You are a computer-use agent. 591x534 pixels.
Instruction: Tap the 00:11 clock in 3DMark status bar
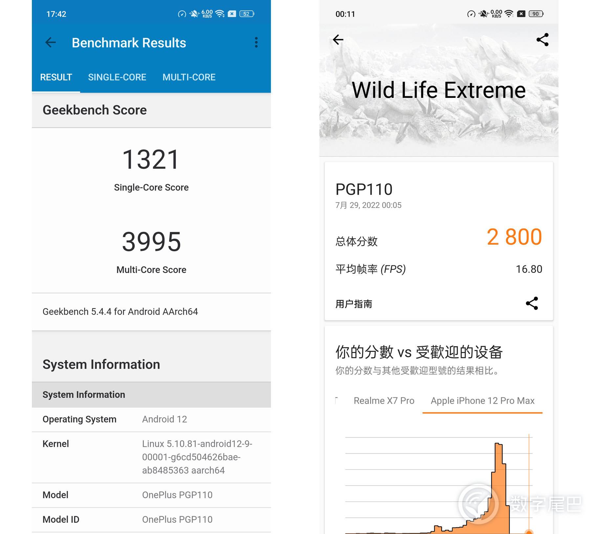coord(345,14)
